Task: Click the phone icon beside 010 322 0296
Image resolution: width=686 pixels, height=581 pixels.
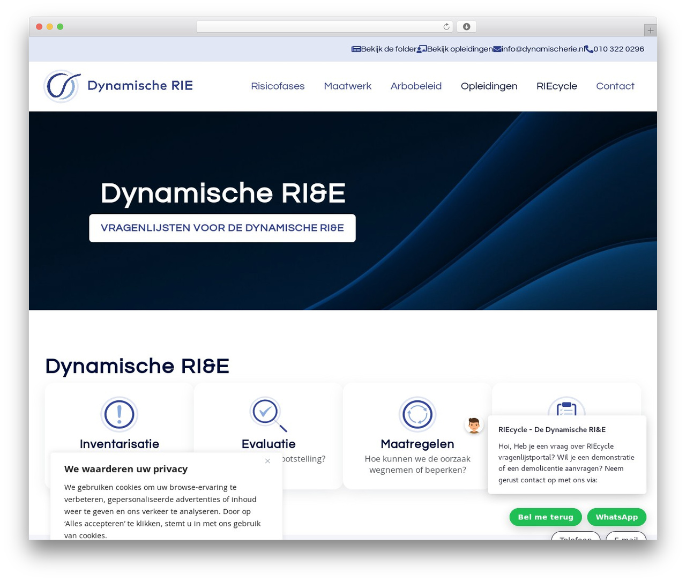Action: (590, 49)
